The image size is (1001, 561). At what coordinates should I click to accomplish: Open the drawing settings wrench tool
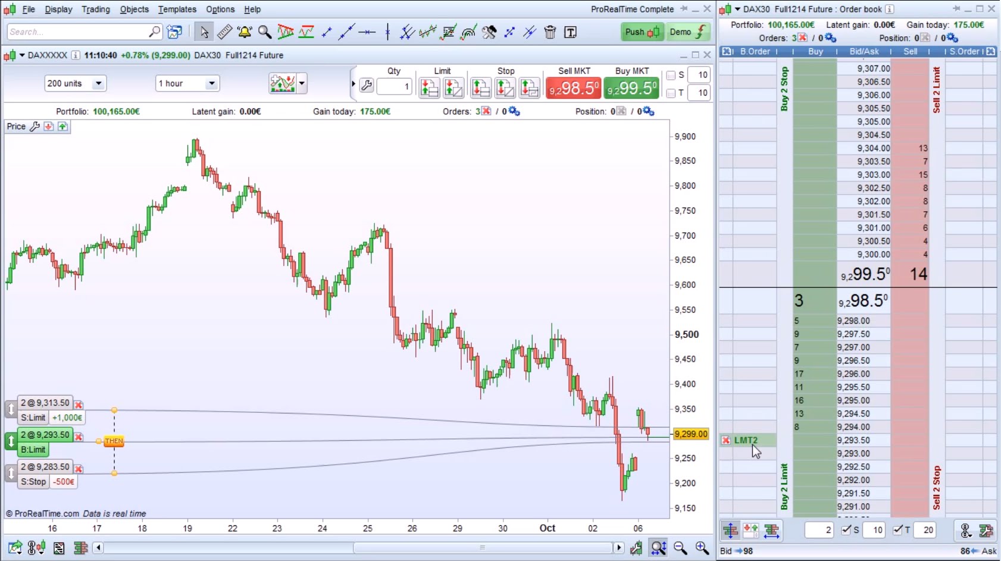489,32
